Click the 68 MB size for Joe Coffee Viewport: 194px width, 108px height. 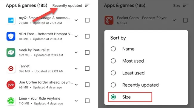point(24,87)
